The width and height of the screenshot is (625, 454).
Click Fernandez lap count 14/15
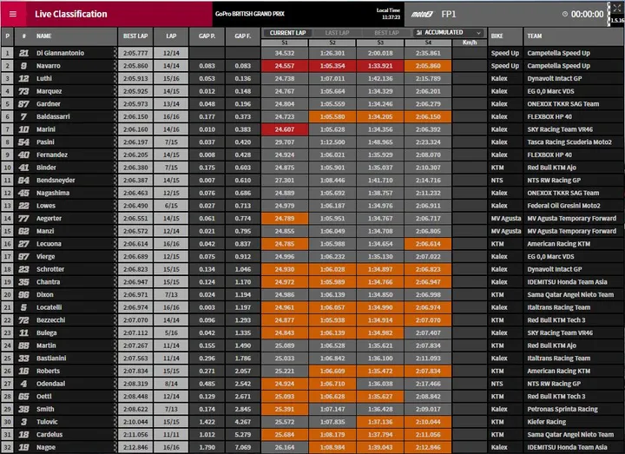pos(171,155)
